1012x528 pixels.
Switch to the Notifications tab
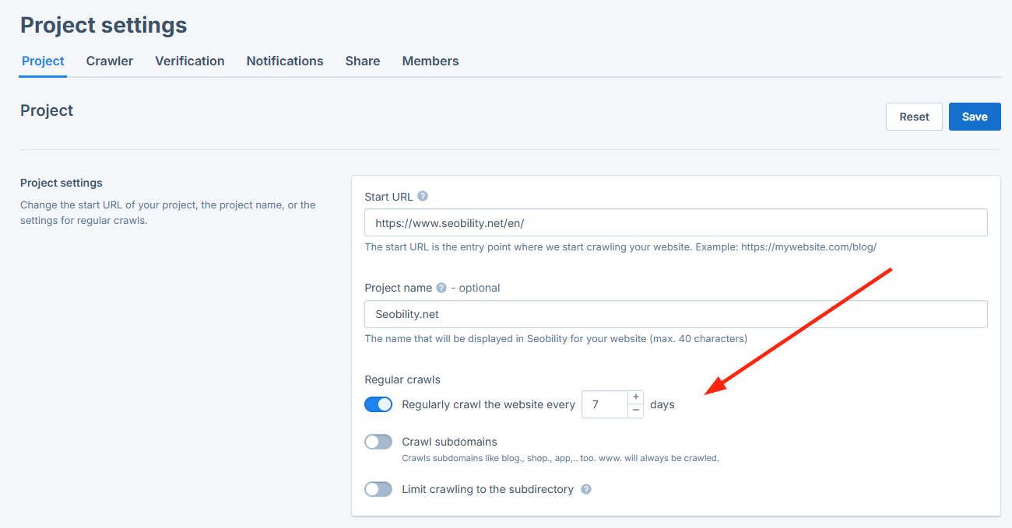pyautogui.click(x=285, y=61)
